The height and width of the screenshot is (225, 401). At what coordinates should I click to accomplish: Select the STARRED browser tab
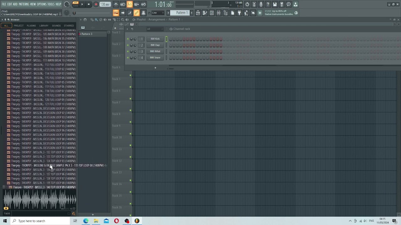69,26
